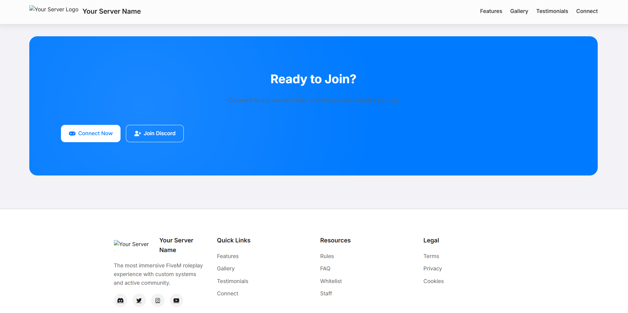This screenshot has height=313, width=628.
Task: Click the person-add icon in Join Discord
Action: pyautogui.click(x=137, y=133)
